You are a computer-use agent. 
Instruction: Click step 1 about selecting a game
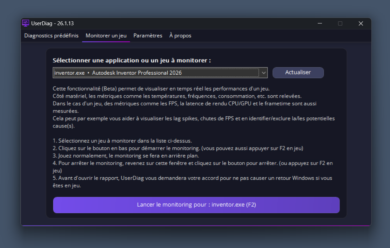(122, 141)
